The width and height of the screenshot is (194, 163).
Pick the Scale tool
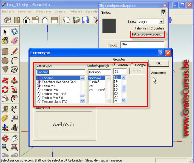[5, 99]
